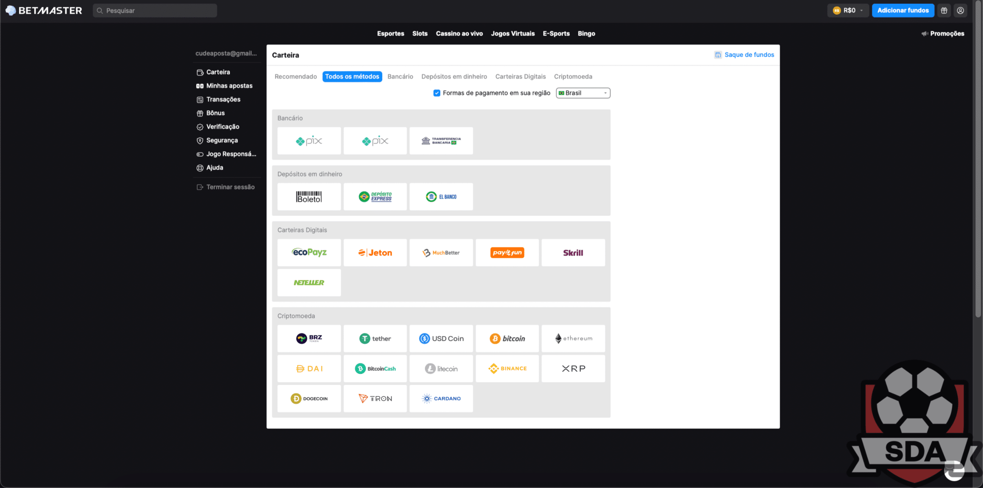
Task: Pick the BitcoinCash crypto tile
Action: (x=375, y=369)
